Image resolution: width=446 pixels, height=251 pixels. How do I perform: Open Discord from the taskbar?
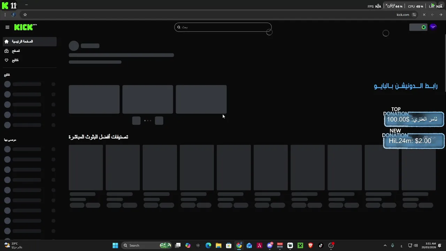(x=270, y=245)
